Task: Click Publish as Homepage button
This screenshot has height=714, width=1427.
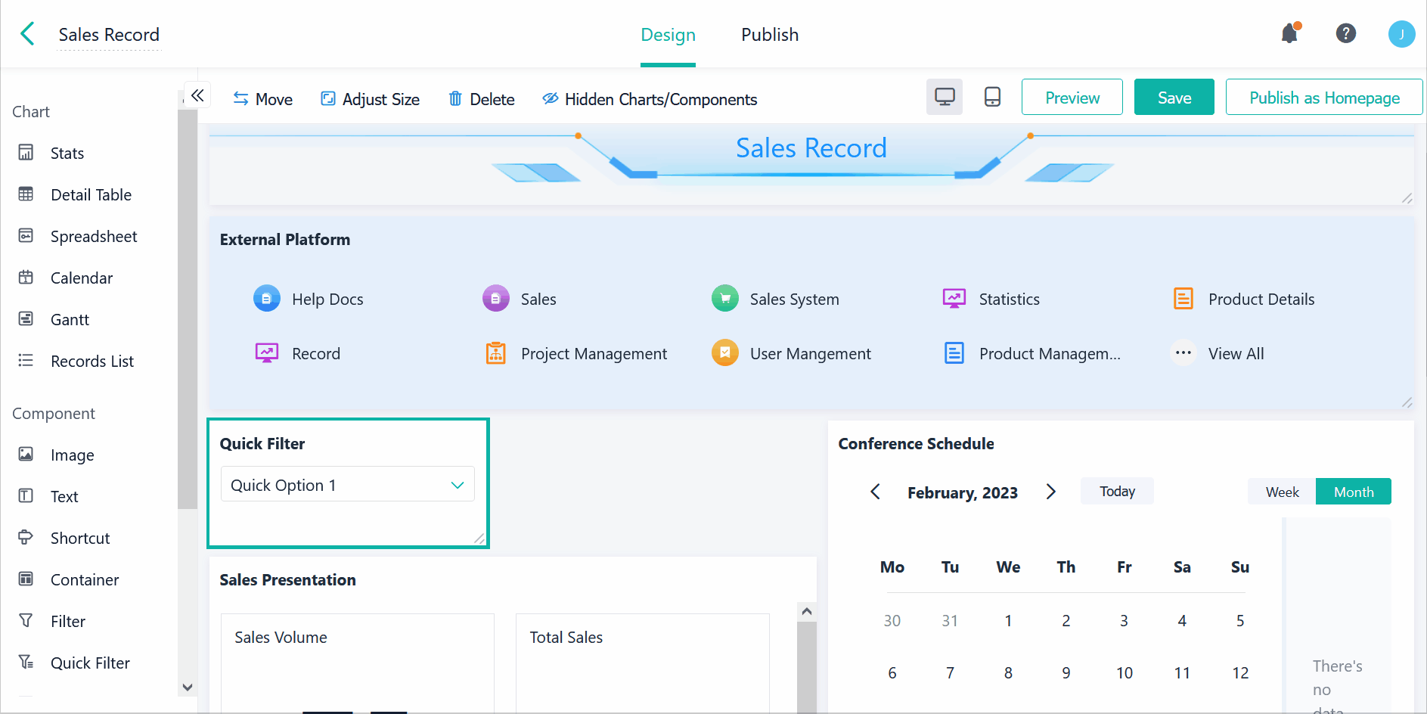Action: point(1323,98)
